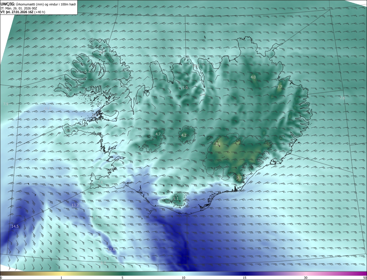Select the 7.9 value at the western map edge
This screenshot has height=280, width=367.
(6, 104)
